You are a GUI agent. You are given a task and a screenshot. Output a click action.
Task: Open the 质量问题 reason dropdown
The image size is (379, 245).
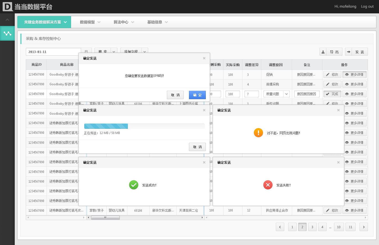tap(276, 94)
